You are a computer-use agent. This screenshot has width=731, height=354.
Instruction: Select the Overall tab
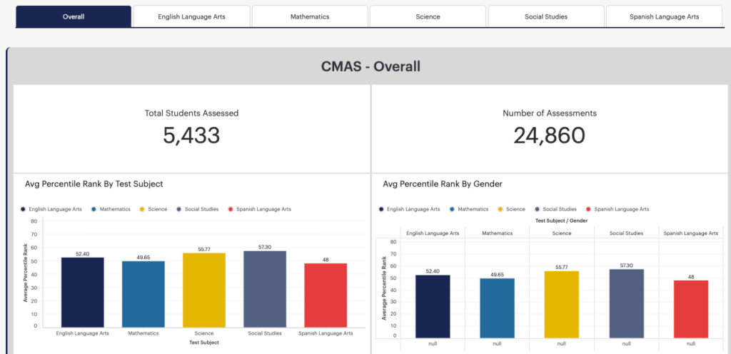pos(74,16)
